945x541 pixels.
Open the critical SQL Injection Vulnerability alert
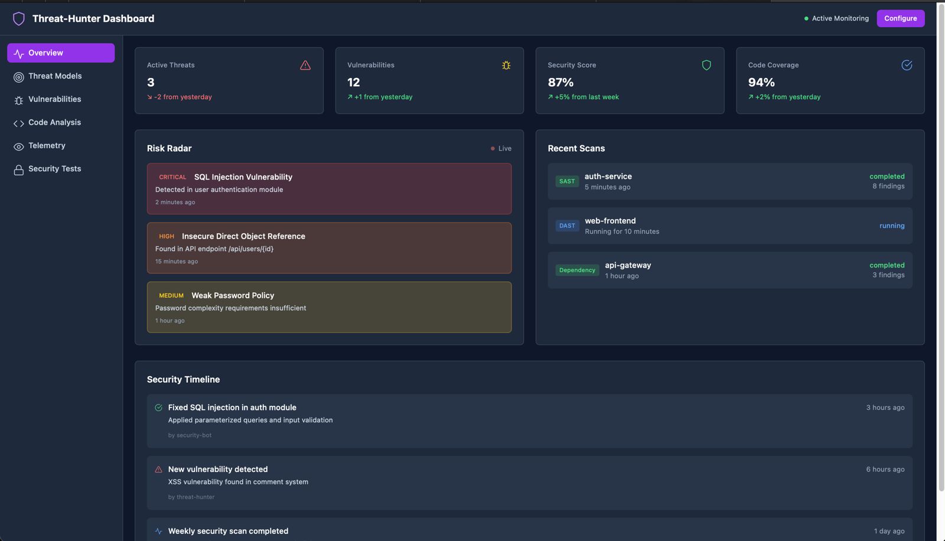pos(329,188)
